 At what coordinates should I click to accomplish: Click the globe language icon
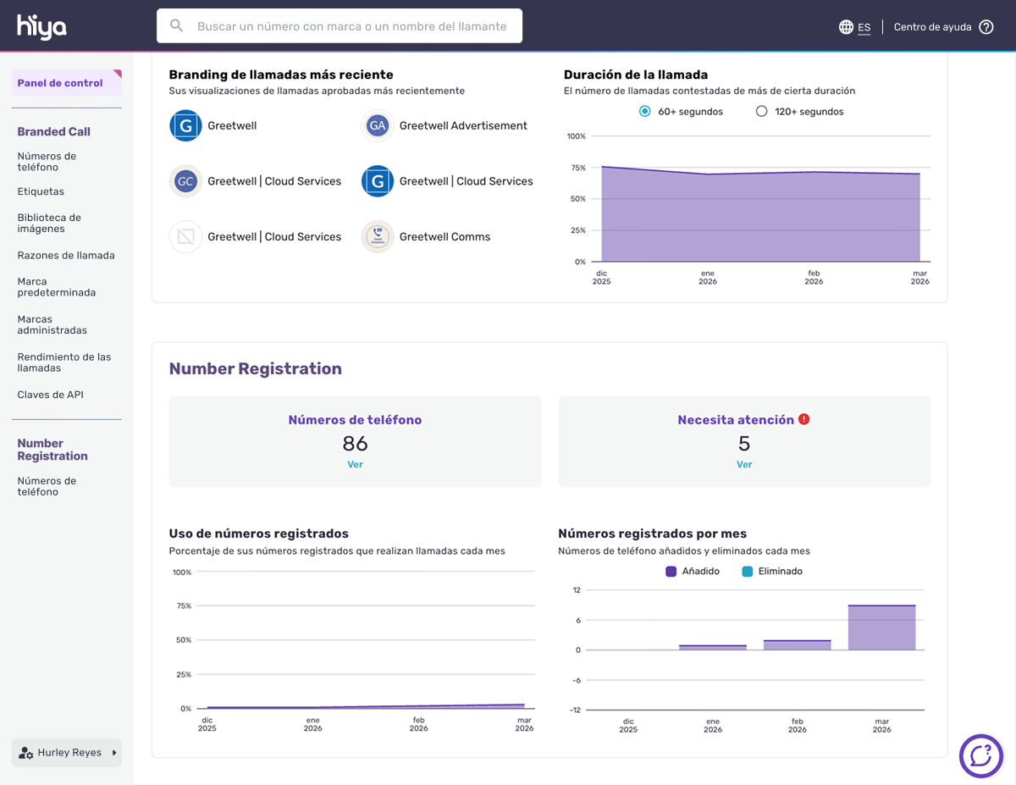pos(846,27)
